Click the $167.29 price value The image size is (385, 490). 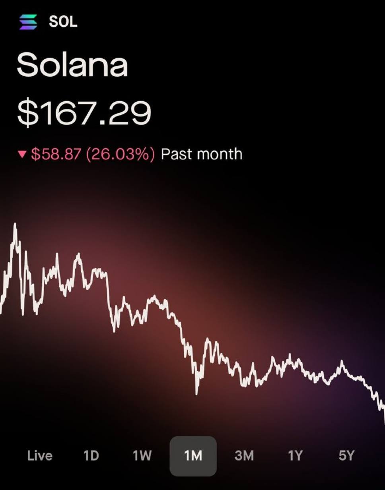tap(84, 113)
